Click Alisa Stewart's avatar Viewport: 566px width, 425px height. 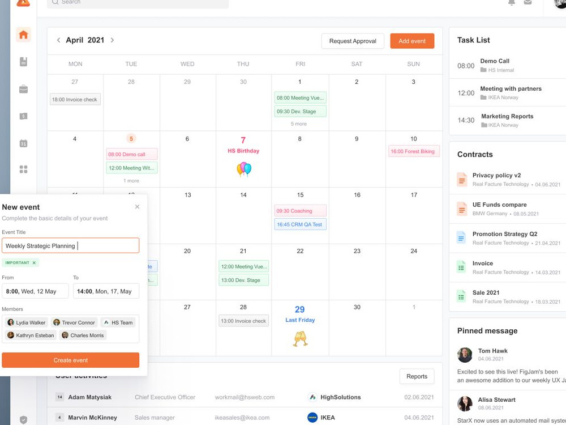tap(465, 403)
